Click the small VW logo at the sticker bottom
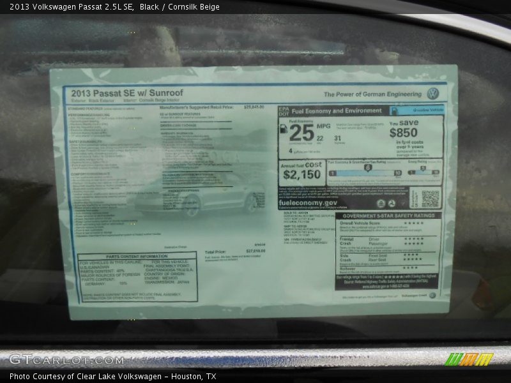The width and height of the screenshot is (511, 383). click(432, 296)
